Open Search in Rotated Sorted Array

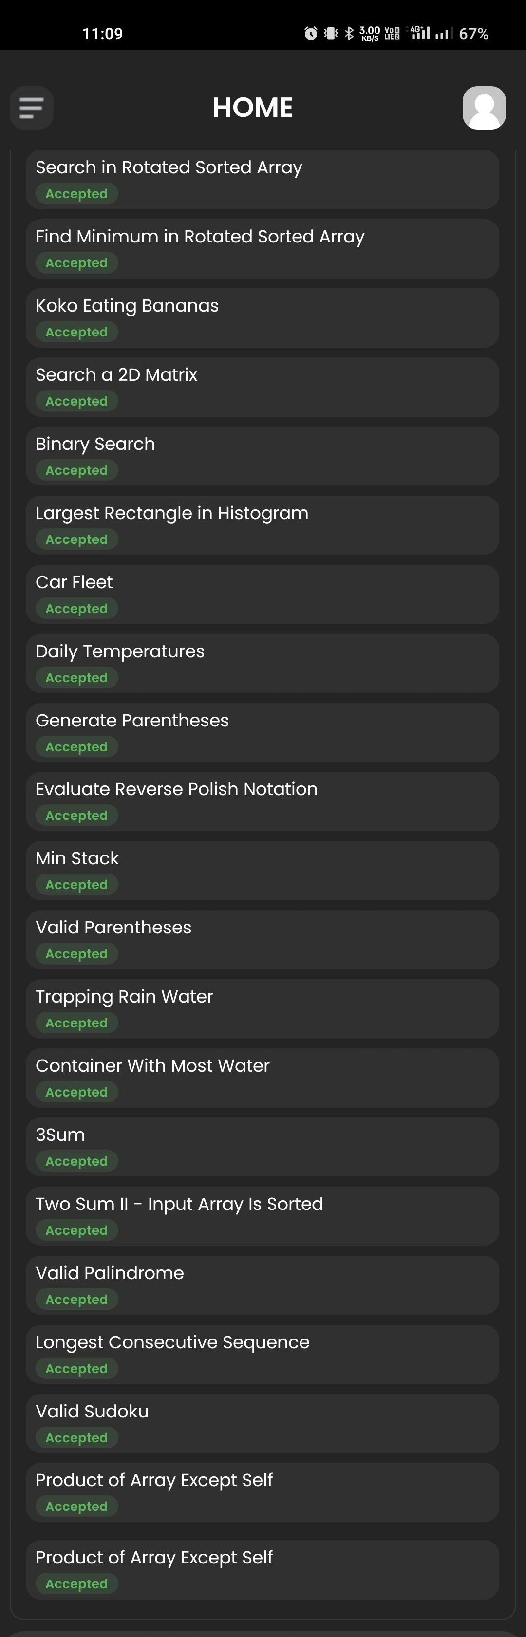pyautogui.click(x=263, y=180)
